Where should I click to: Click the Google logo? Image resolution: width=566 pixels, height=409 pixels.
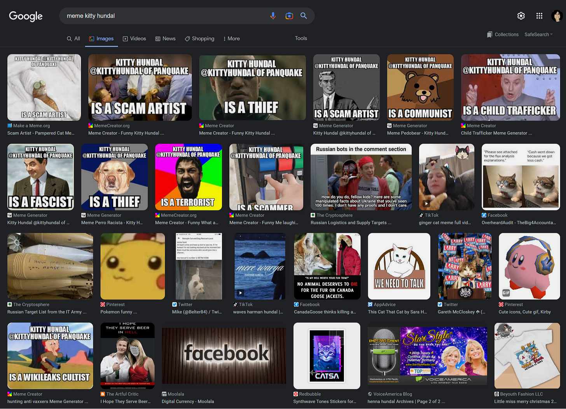click(x=26, y=16)
